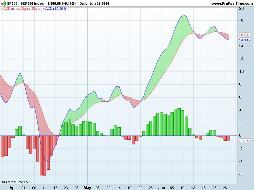Image resolution: width=254 pixels, height=190 pixels.
Task: Click the 'Jun' month label on time axis
Action: pos(162,188)
